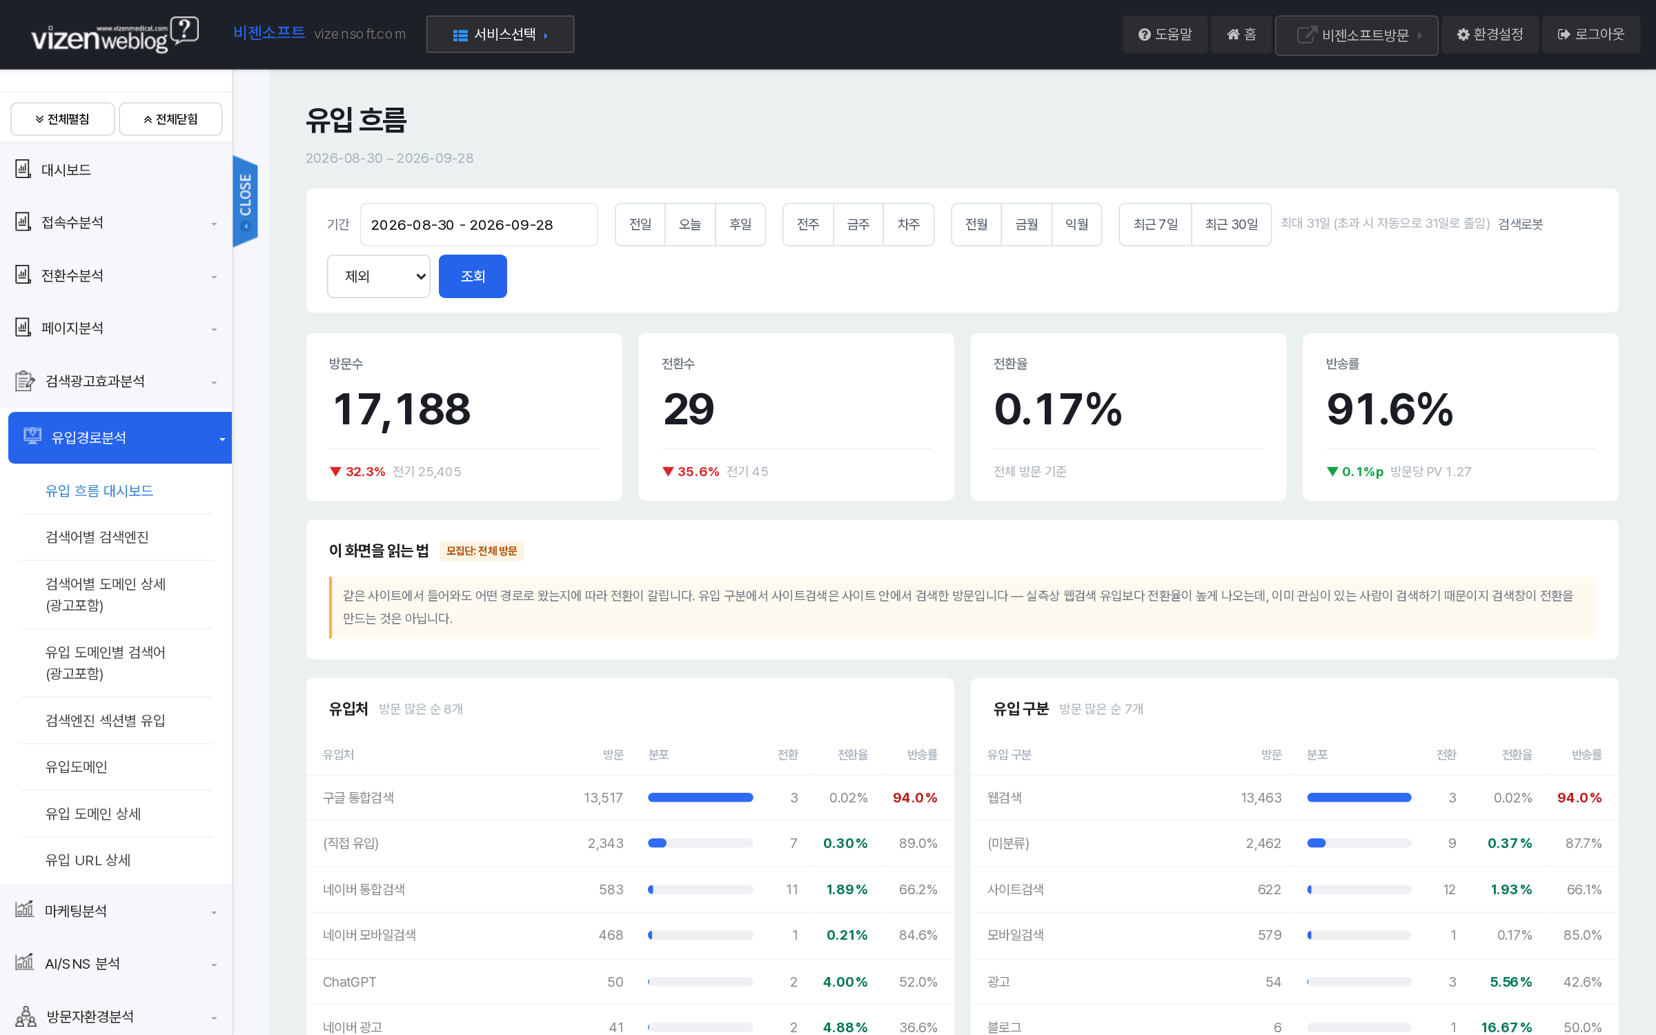Select the 차주 date preset

tap(909, 224)
